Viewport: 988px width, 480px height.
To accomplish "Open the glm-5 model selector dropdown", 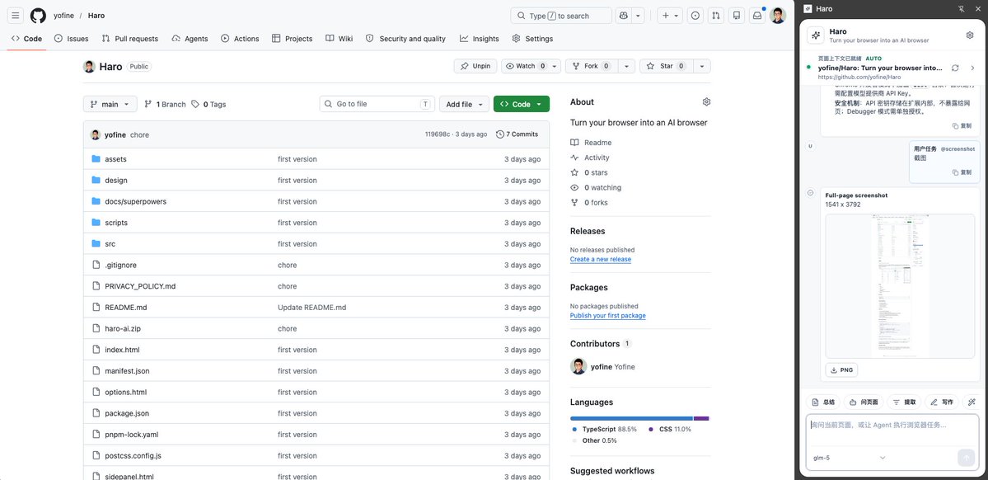I will coord(849,458).
